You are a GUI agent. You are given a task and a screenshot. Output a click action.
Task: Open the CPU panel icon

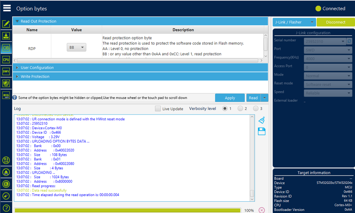6,59
